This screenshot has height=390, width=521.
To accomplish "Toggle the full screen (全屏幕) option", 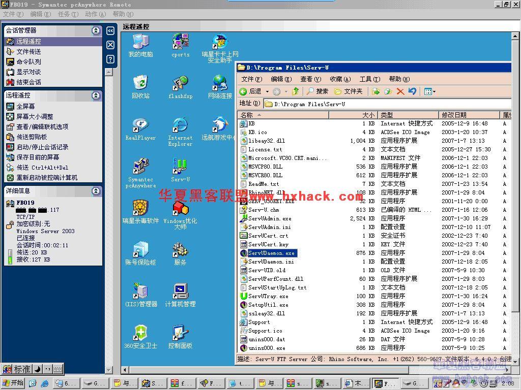I will click(25, 106).
